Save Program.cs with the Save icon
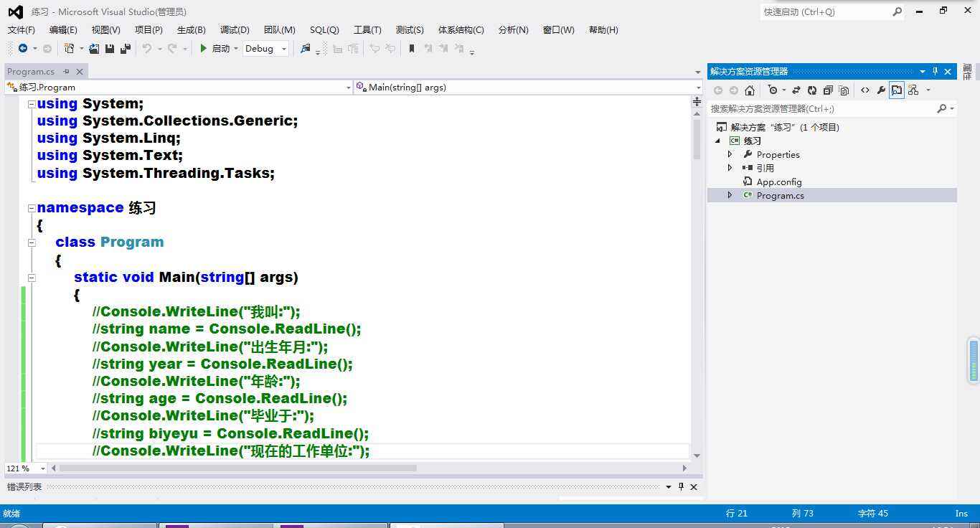The image size is (980, 528). coord(110,49)
